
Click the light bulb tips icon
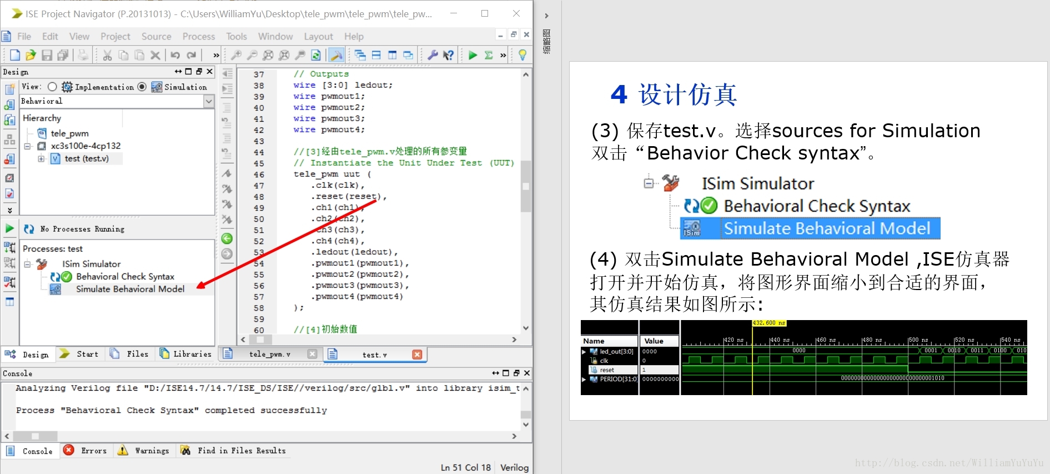point(522,55)
